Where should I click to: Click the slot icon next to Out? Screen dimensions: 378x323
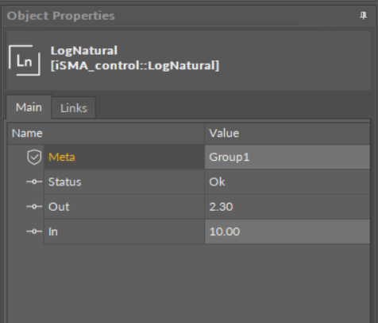(x=34, y=207)
